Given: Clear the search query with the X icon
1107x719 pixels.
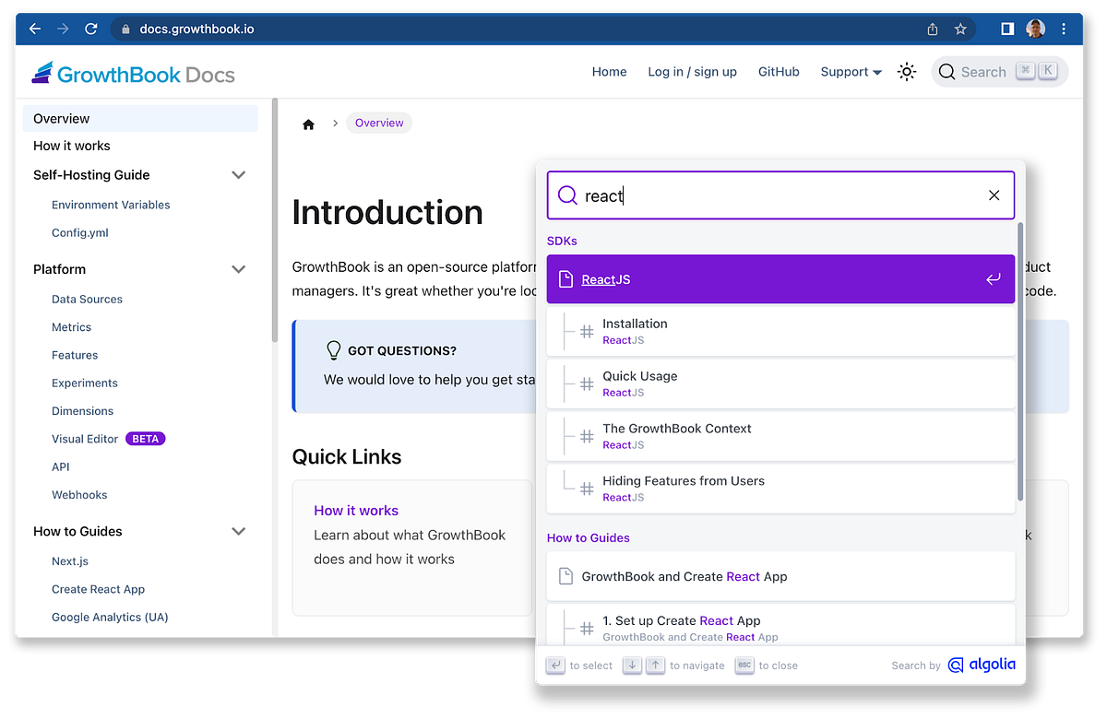Looking at the screenshot, I should click(x=994, y=194).
